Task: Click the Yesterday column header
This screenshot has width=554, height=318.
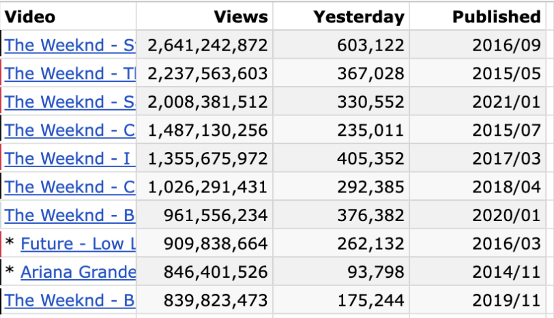Action: 359,17
